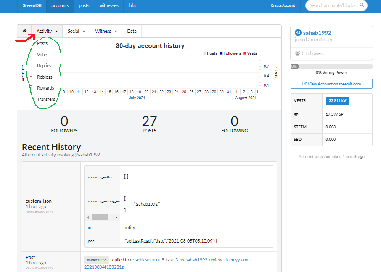Viewport: 381px width, 272px height.
Task: Open the Create Account link
Action: [x=283, y=5]
